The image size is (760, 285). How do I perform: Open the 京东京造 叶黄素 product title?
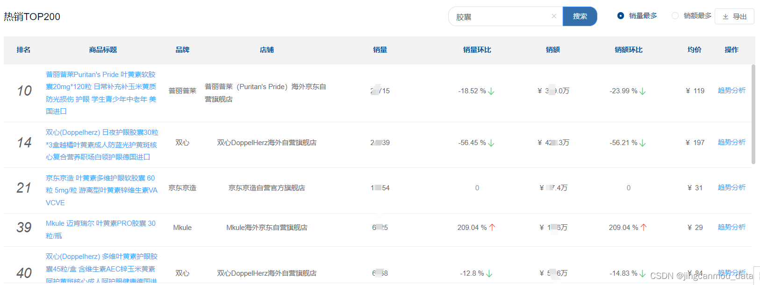pyautogui.click(x=101, y=190)
